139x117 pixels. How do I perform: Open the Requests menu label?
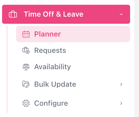point(50,50)
